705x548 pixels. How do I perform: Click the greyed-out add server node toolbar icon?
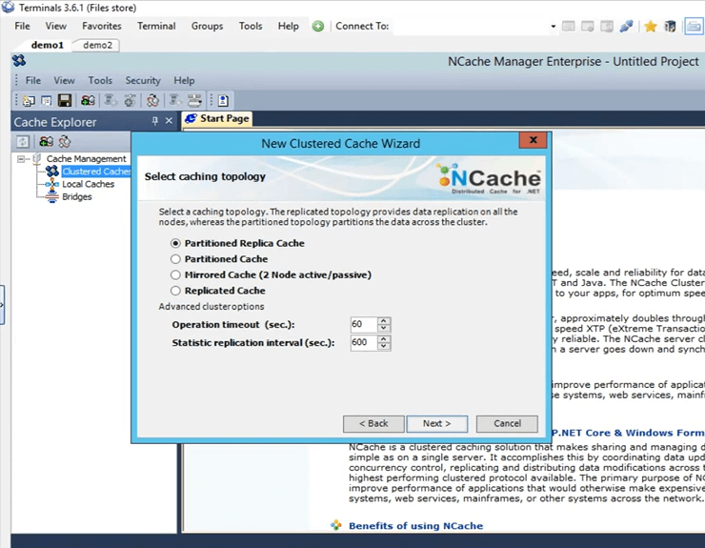[111, 100]
